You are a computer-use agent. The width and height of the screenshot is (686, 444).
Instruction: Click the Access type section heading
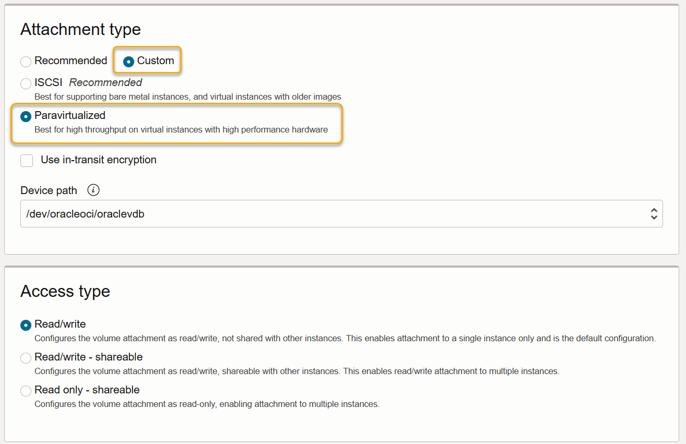[x=65, y=291]
